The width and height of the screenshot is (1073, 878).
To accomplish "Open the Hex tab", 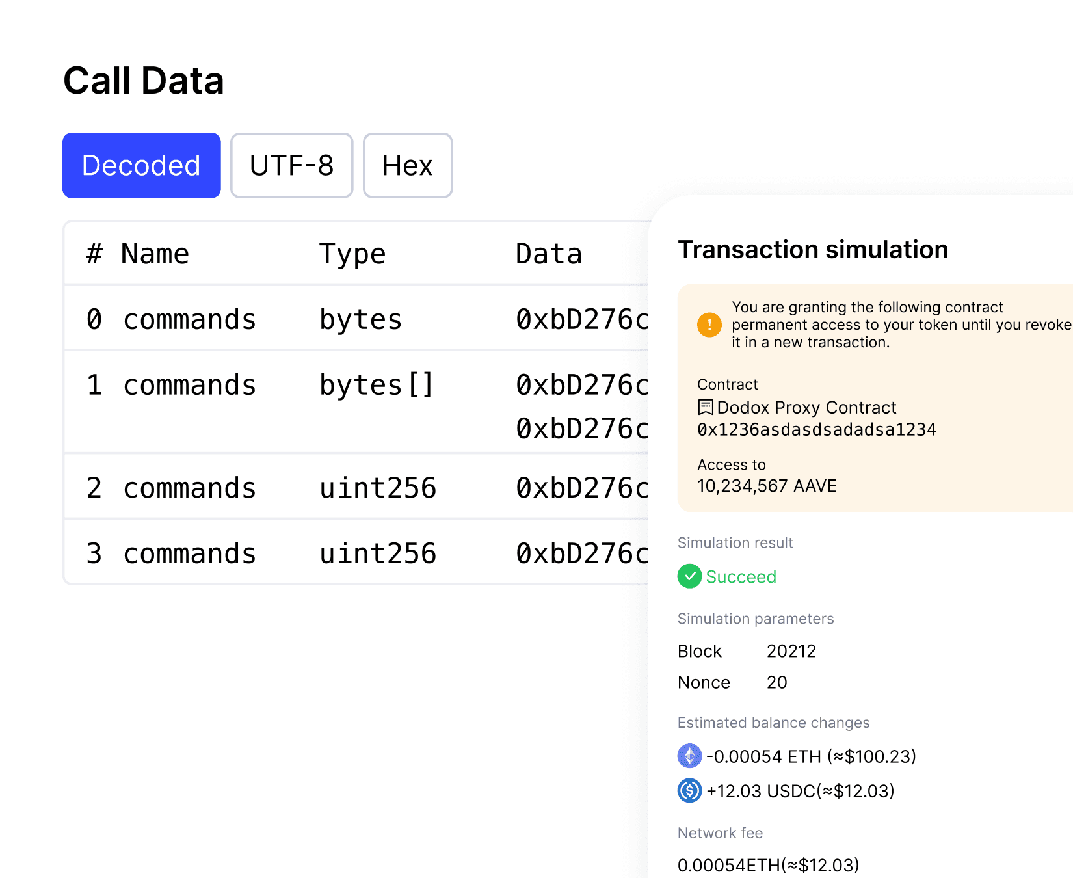I will [408, 165].
